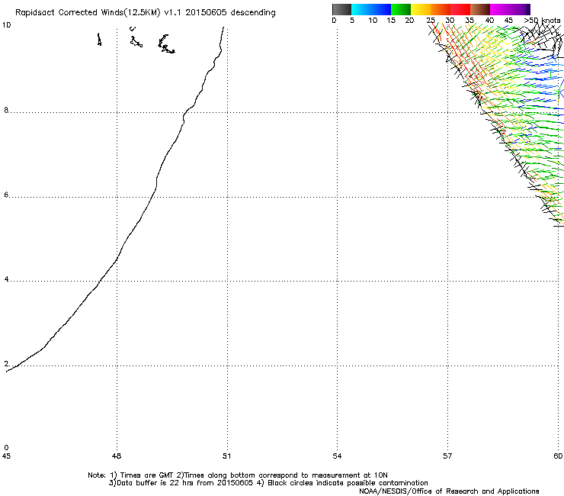Screen dimensions: 564x496
Task: Click legend tick label '40'
Action: [x=489, y=21]
